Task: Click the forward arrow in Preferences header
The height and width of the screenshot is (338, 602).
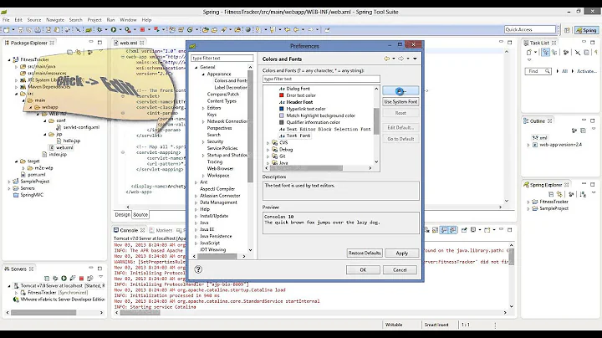Action: pos(400,59)
